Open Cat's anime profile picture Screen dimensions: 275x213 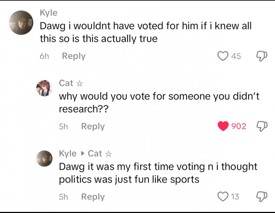[44, 88]
